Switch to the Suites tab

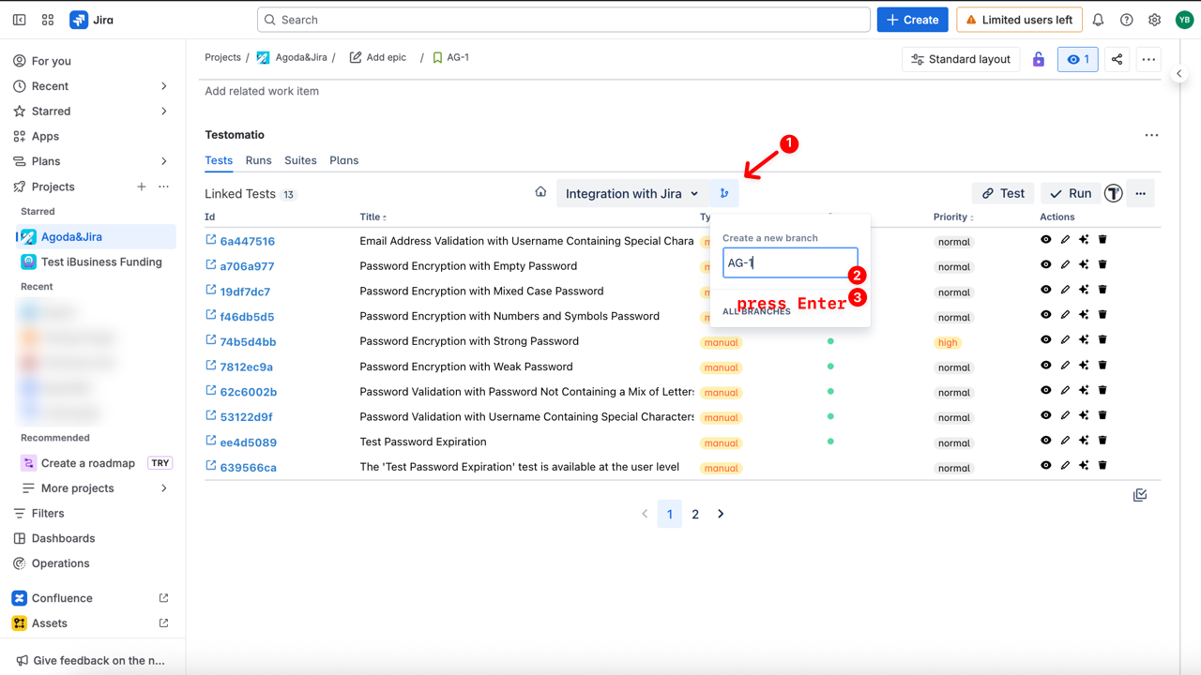tap(300, 160)
